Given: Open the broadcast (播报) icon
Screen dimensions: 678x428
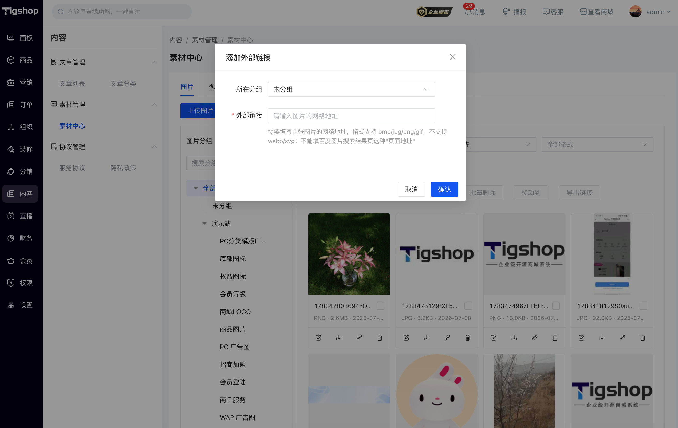Looking at the screenshot, I should pos(506,12).
